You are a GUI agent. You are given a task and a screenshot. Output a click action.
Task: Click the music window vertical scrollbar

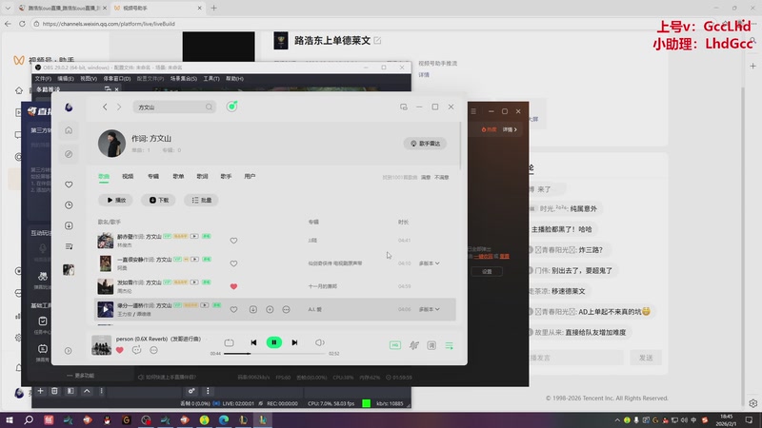pos(460,146)
